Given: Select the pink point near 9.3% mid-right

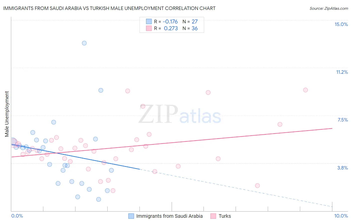Looking at the screenshot, I should click(208, 92).
